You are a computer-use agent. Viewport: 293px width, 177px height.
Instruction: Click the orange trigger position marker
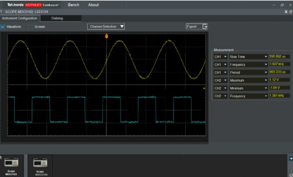pyautogui.click(x=107, y=36)
